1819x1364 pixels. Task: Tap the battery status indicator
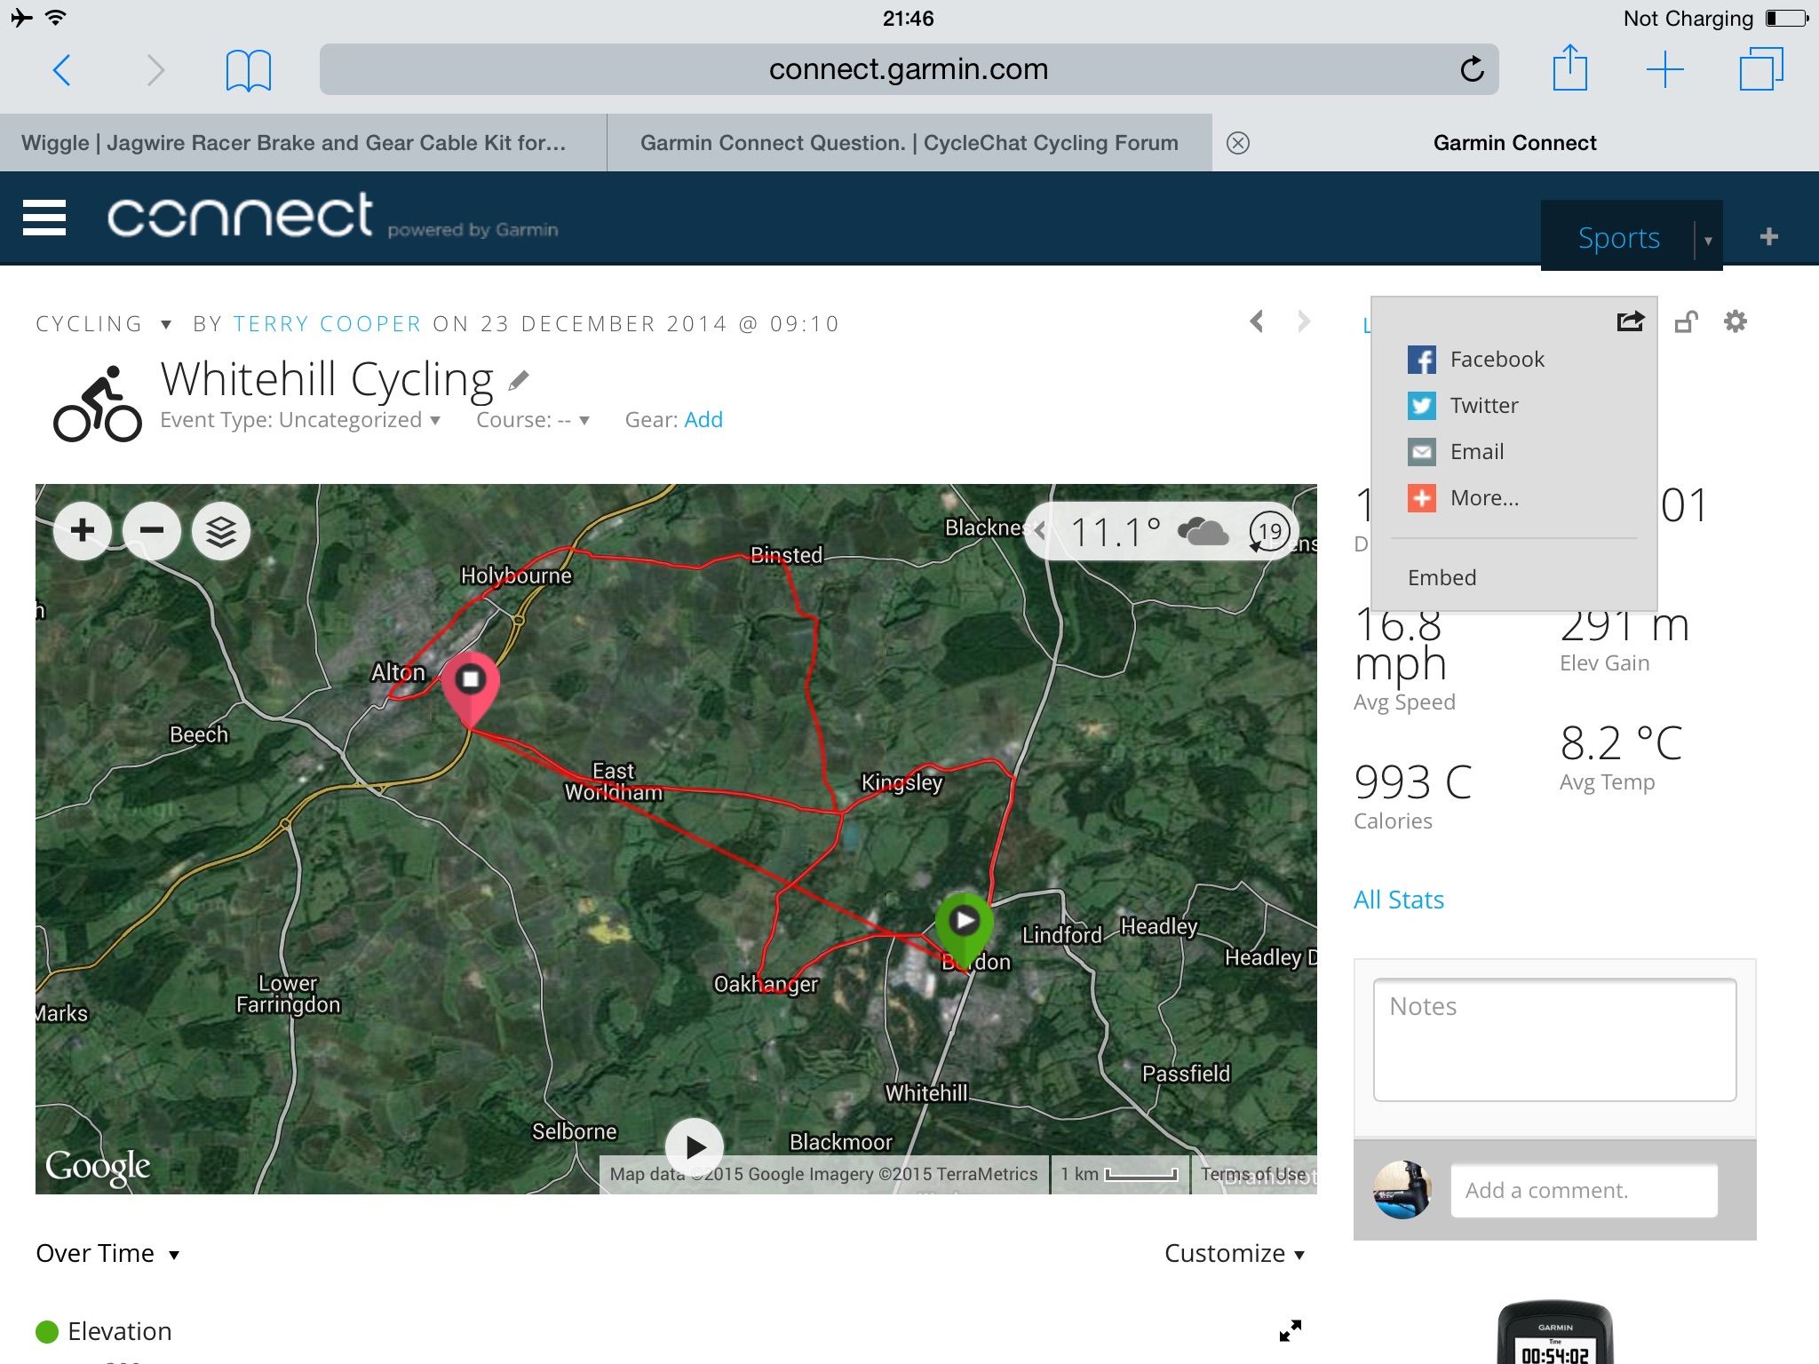1786,18
